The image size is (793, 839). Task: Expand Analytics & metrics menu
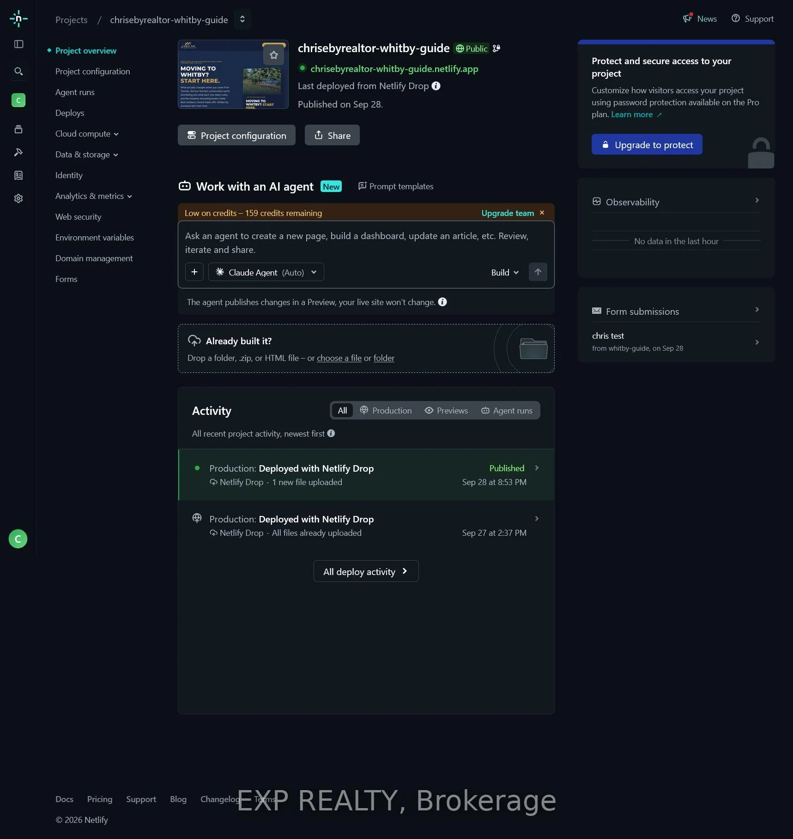(x=94, y=196)
